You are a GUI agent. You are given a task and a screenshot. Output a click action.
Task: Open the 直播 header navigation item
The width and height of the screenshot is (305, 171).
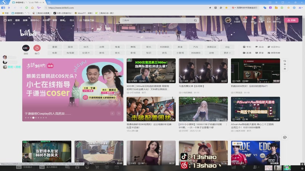click(25, 20)
